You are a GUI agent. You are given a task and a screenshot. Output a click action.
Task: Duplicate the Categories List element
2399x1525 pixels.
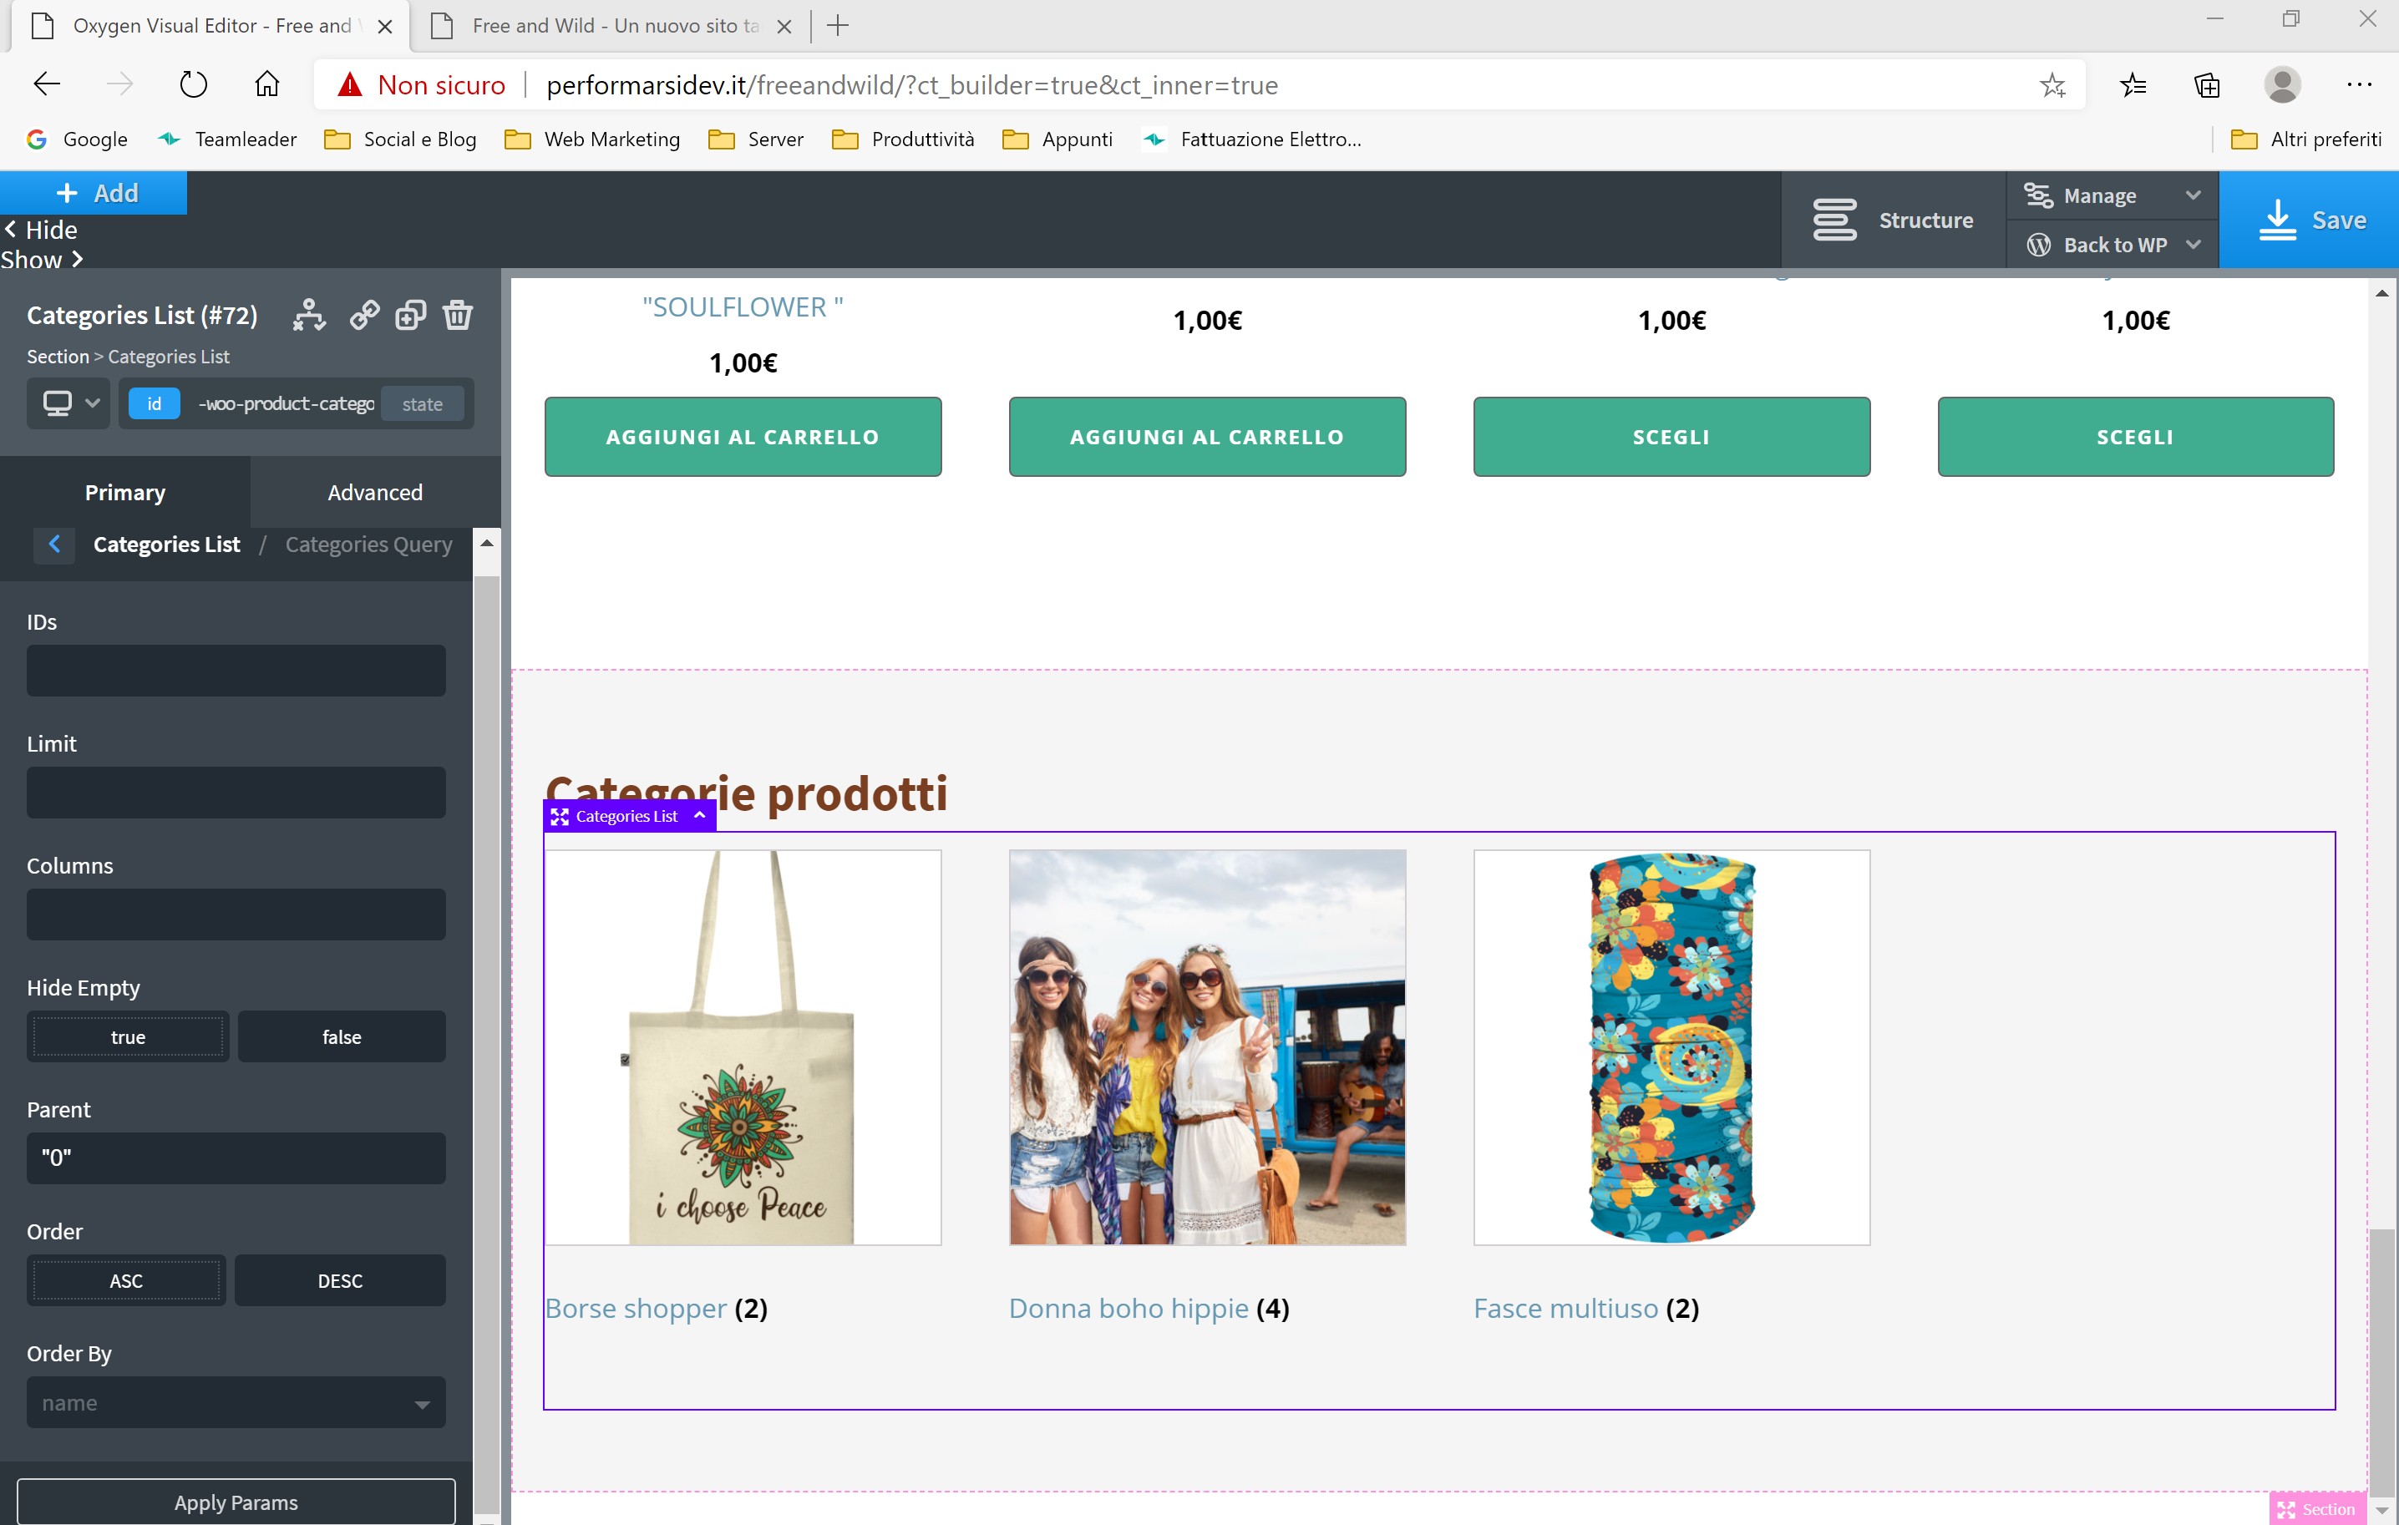[x=410, y=315]
